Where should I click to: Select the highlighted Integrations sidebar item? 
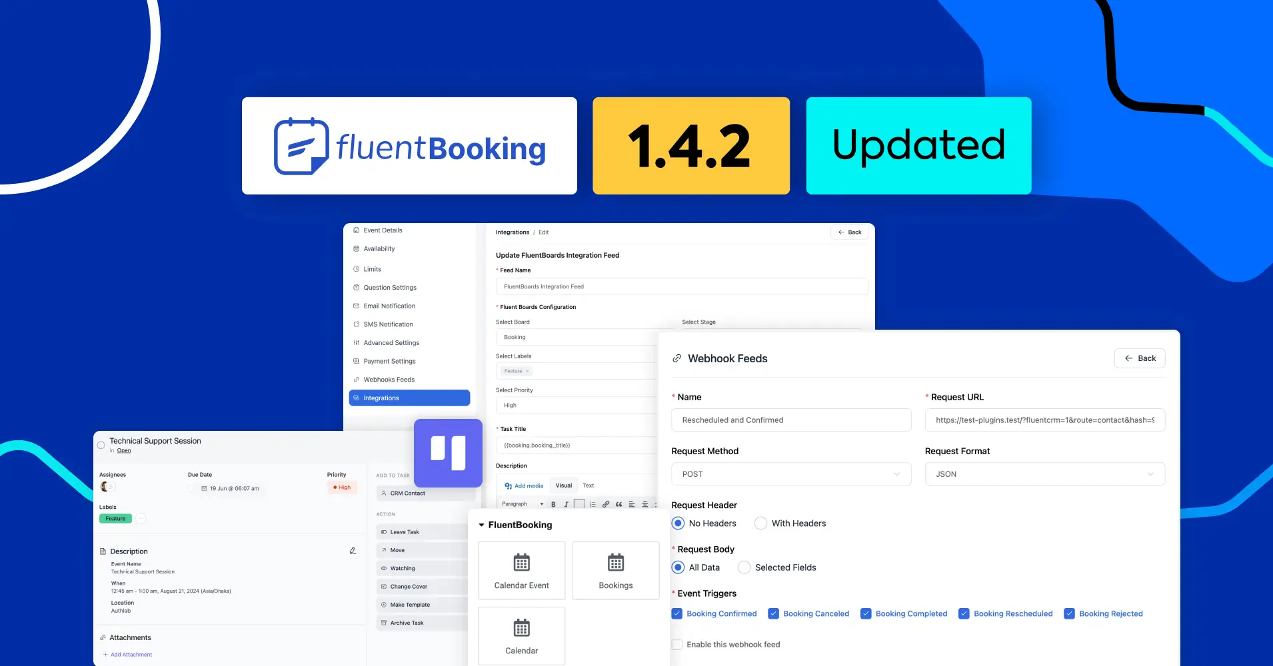pos(409,398)
